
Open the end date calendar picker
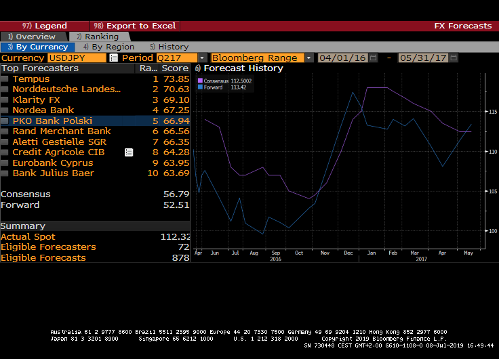(x=453, y=58)
